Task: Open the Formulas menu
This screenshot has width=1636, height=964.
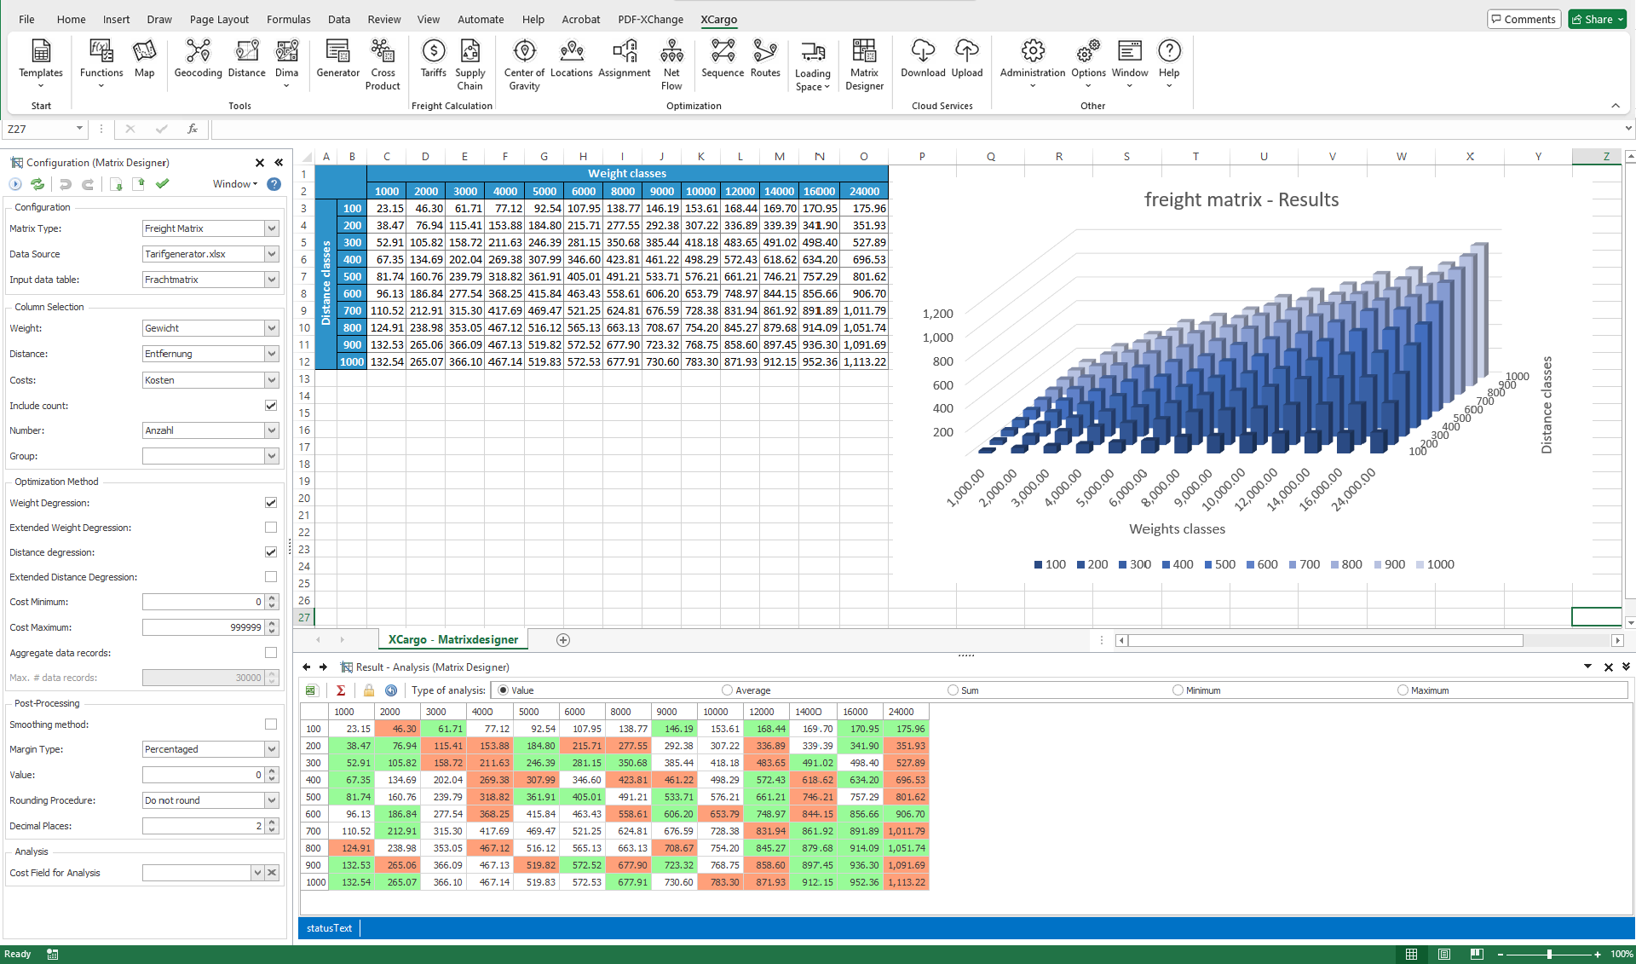Action: coord(288,19)
